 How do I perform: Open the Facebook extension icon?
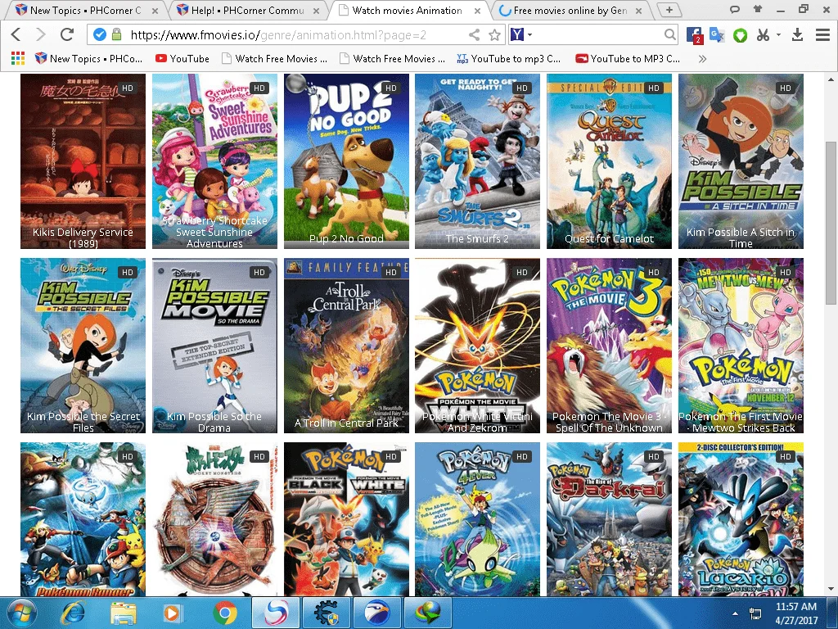click(694, 35)
